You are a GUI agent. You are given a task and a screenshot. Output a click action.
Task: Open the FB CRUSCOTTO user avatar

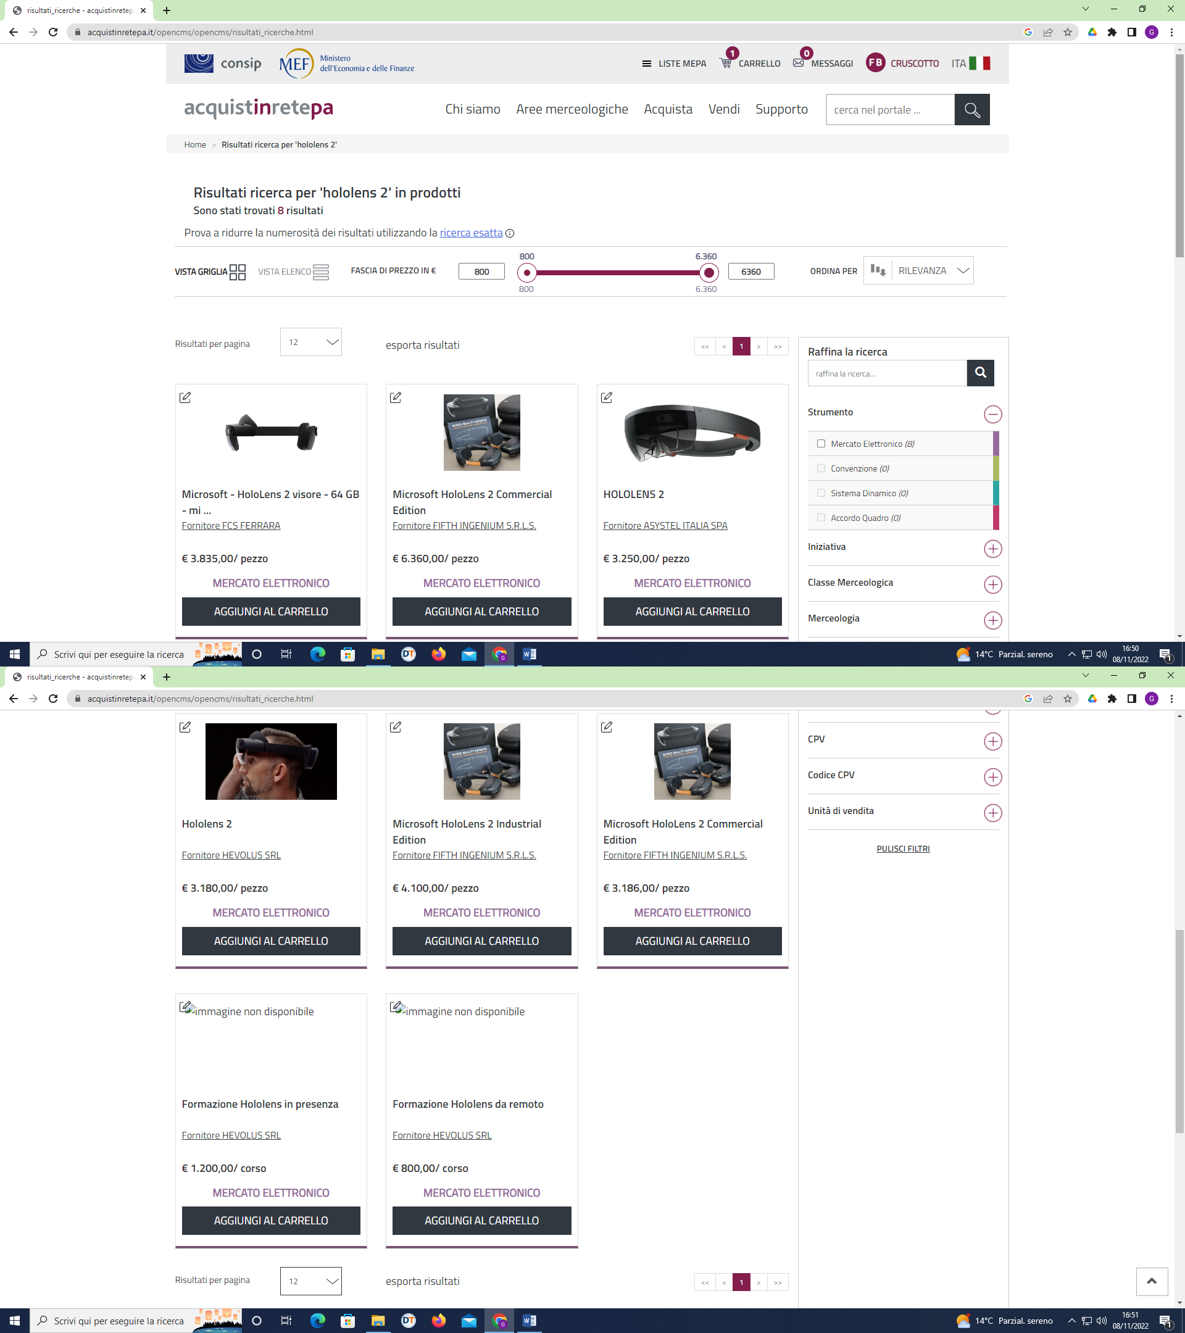tap(875, 62)
